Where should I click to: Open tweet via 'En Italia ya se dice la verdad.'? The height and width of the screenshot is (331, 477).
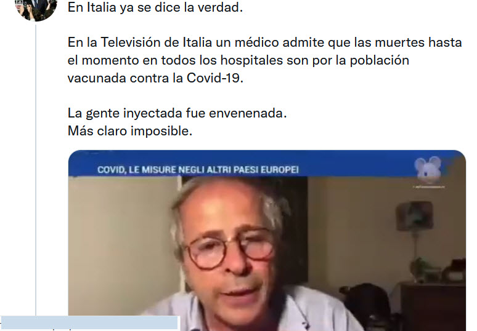point(155,7)
